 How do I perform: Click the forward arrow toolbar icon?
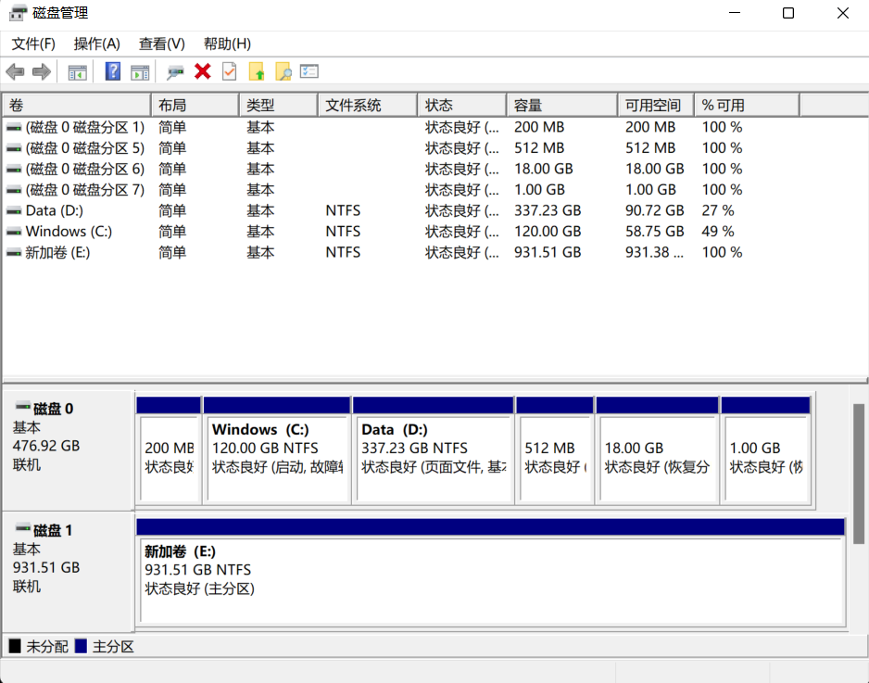(x=41, y=71)
